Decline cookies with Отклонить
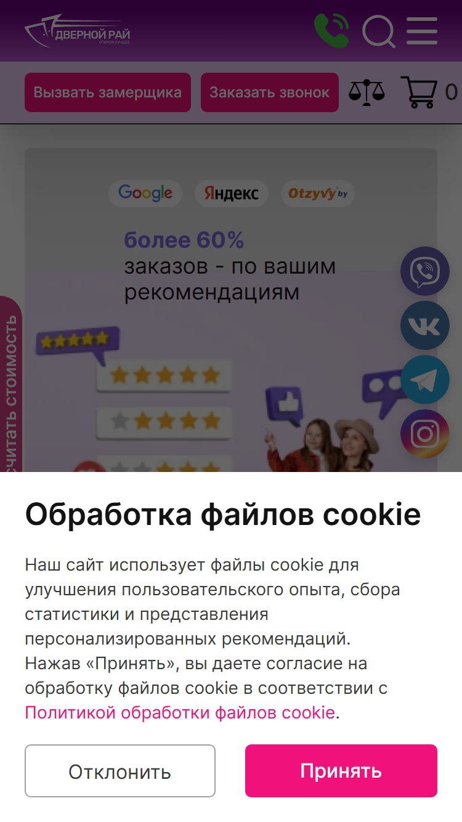The image size is (462, 822). pos(120,771)
